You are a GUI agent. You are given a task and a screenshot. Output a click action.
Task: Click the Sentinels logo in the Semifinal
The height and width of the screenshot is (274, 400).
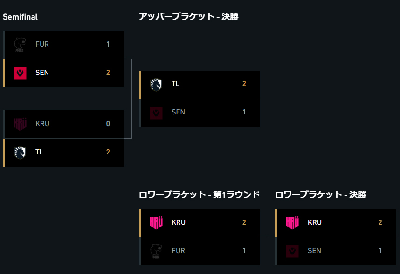20,73
